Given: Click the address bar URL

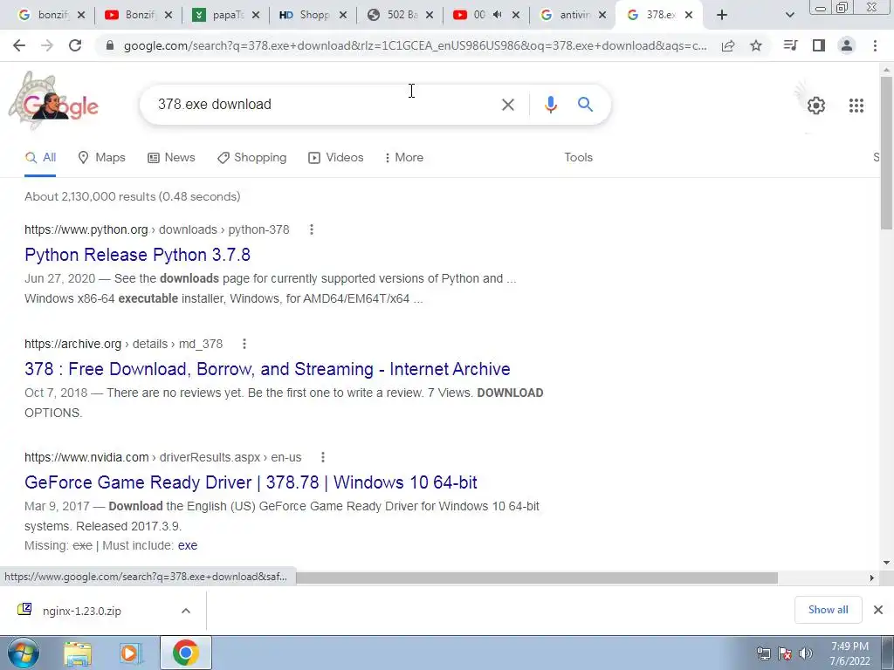Looking at the screenshot, I should point(415,45).
